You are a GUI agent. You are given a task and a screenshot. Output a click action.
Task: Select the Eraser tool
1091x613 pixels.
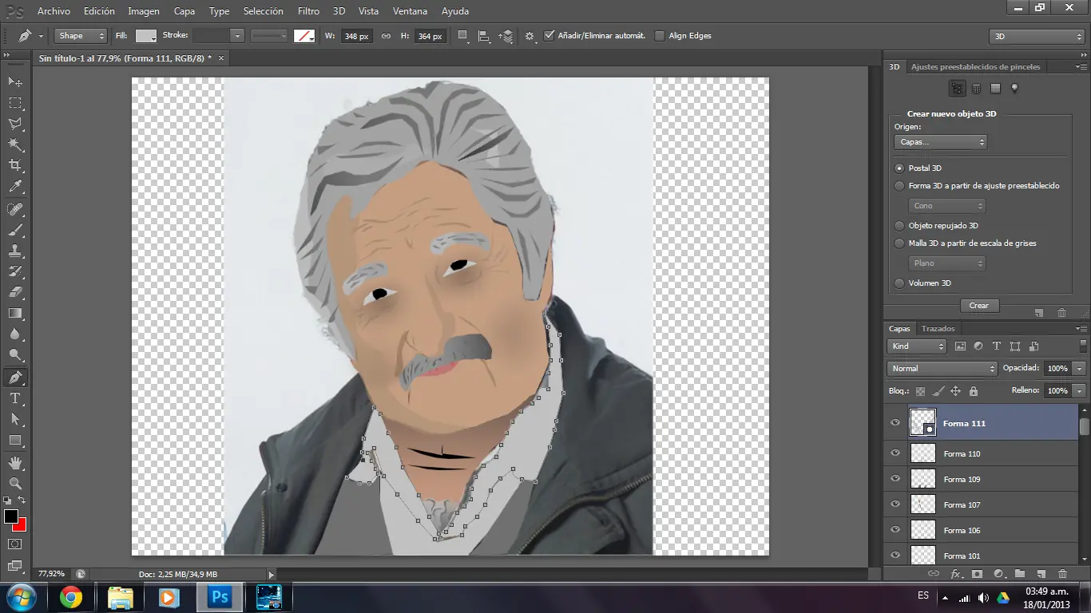pos(15,292)
